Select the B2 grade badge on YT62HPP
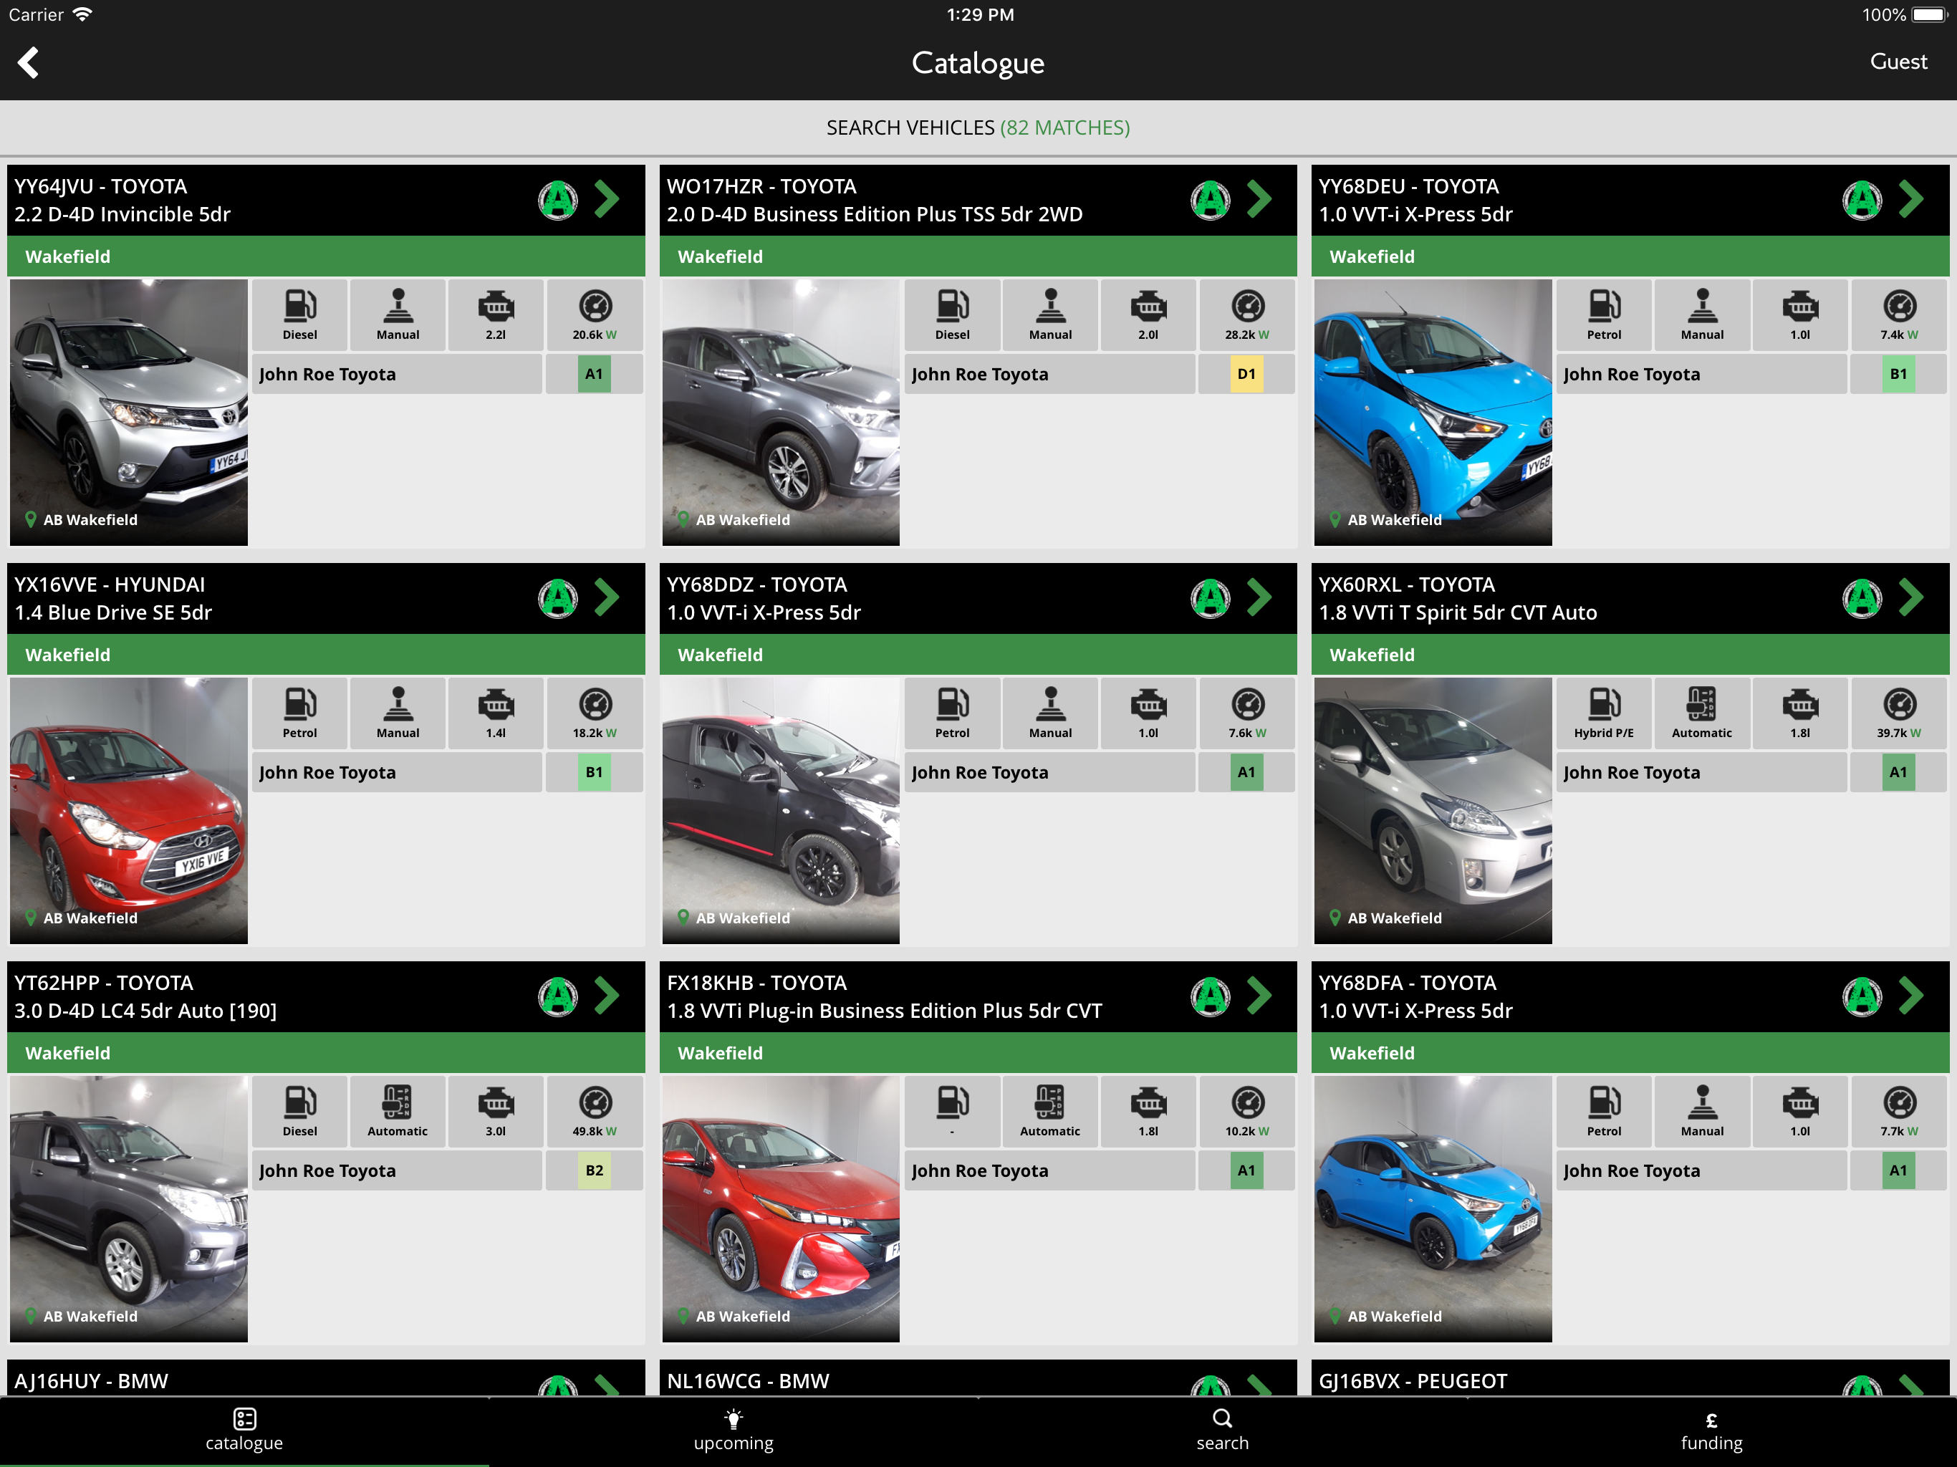Image resolution: width=1957 pixels, height=1467 pixels. pyautogui.click(x=594, y=1170)
